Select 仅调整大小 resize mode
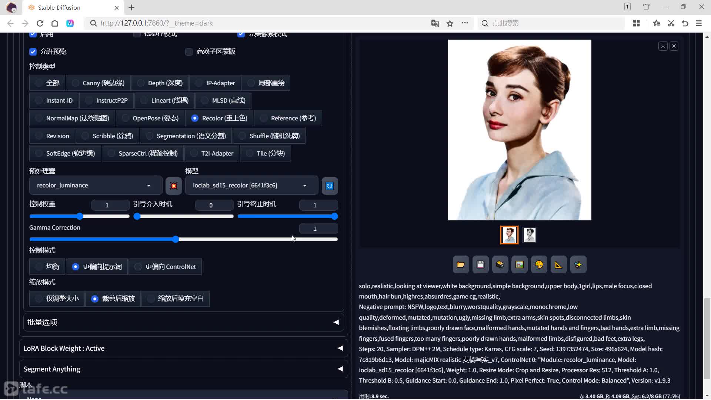 click(x=57, y=299)
